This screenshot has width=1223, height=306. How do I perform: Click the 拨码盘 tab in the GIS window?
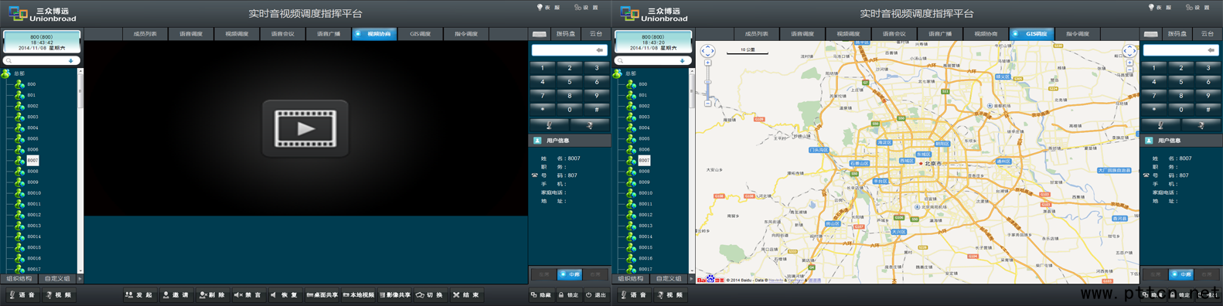tap(1177, 34)
